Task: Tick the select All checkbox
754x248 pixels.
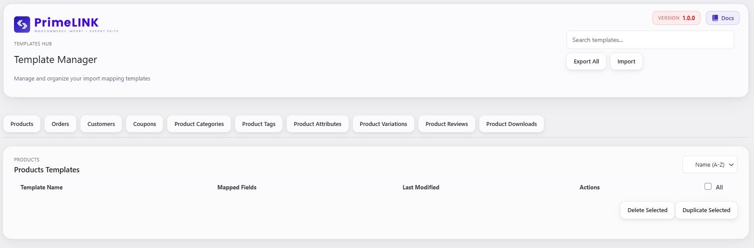Action: pos(708,186)
